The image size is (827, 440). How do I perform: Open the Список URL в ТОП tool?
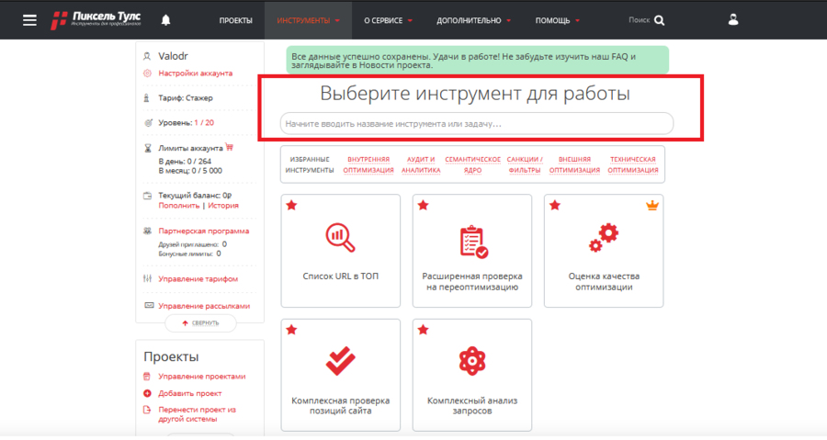pyautogui.click(x=341, y=250)
